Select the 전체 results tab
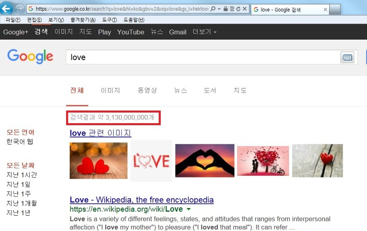 tap(77, 91)
